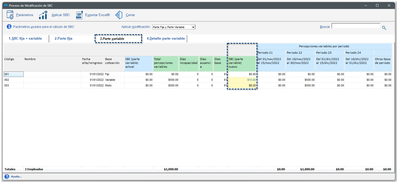Screen dimensions: 398x183
Task: Open the Aplicar modificación dropdown
Action: (193, 27)
